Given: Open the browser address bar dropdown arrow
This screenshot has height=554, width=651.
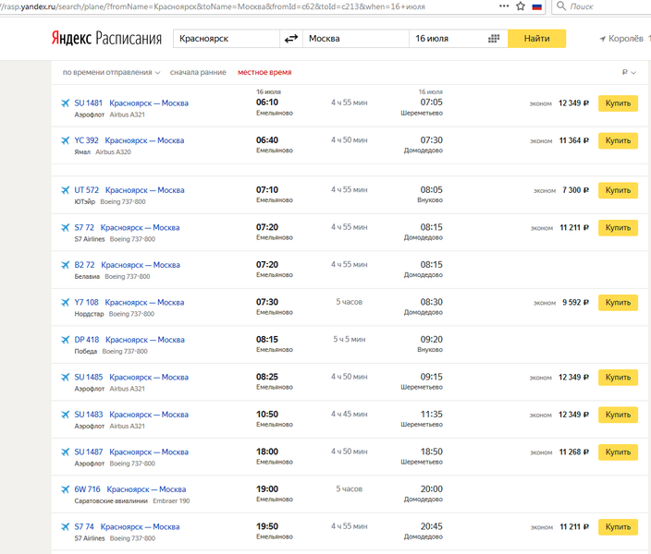Looking at the screenshot, I should click(x=503, y=6).
